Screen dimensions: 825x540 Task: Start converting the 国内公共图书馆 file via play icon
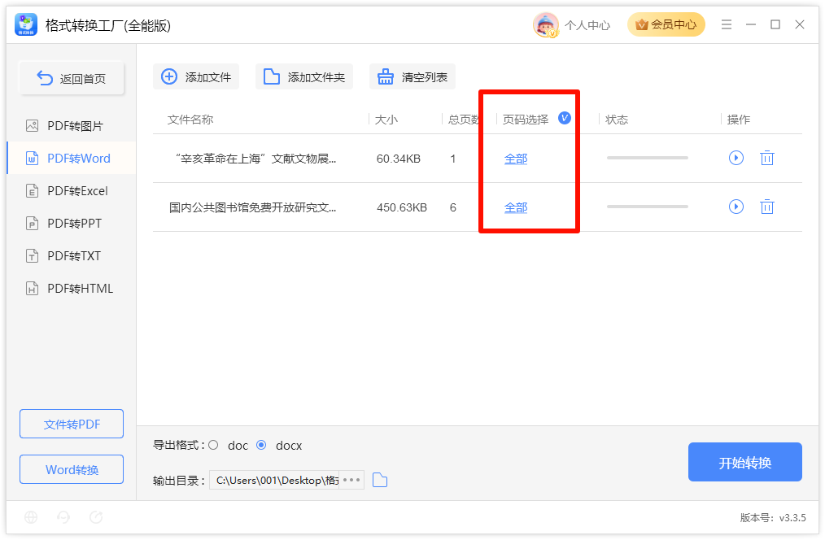coord(736,207)
